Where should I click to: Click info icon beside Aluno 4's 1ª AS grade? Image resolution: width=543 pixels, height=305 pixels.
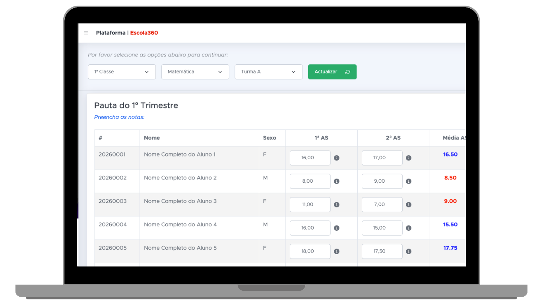coord(337,228)
